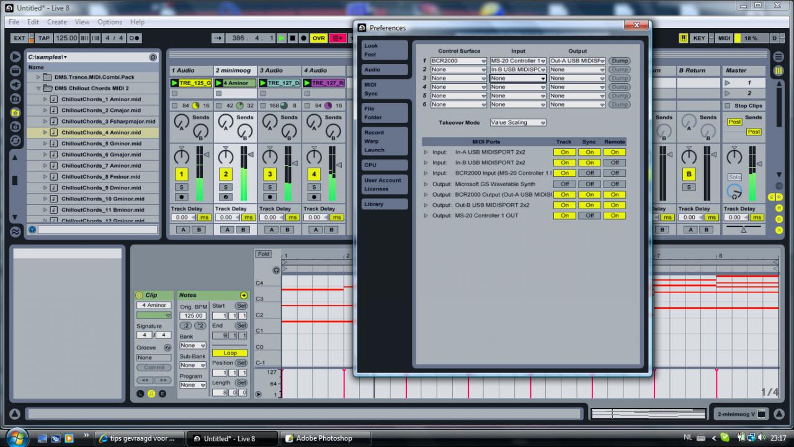
Task: Open the Takeover Mode Value Scaling dropdown
Action: (x=518, y=123)
